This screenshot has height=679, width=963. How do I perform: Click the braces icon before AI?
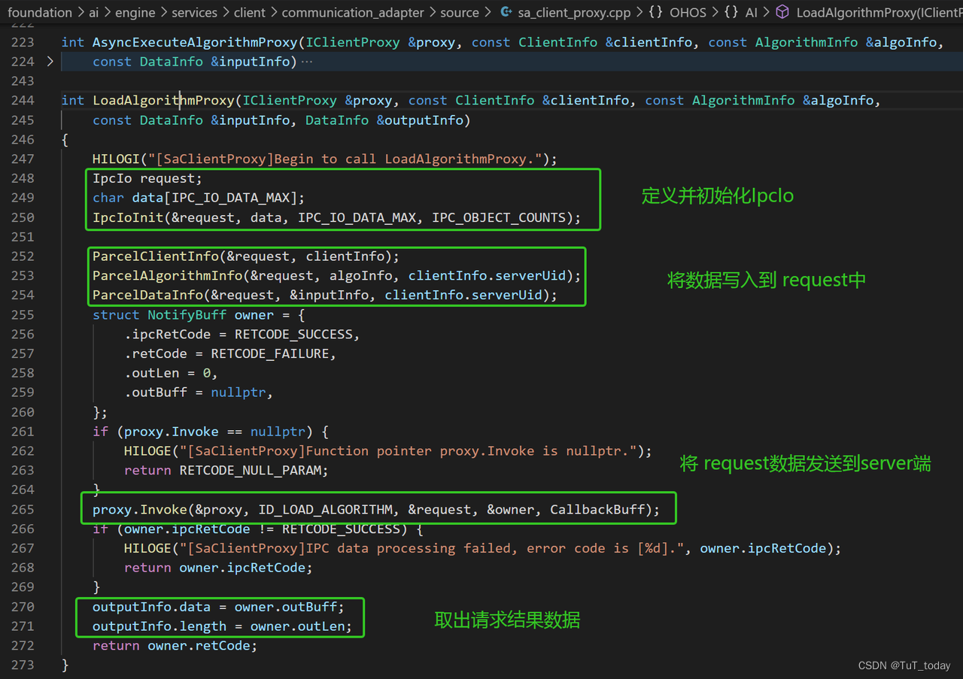point(731,12)
